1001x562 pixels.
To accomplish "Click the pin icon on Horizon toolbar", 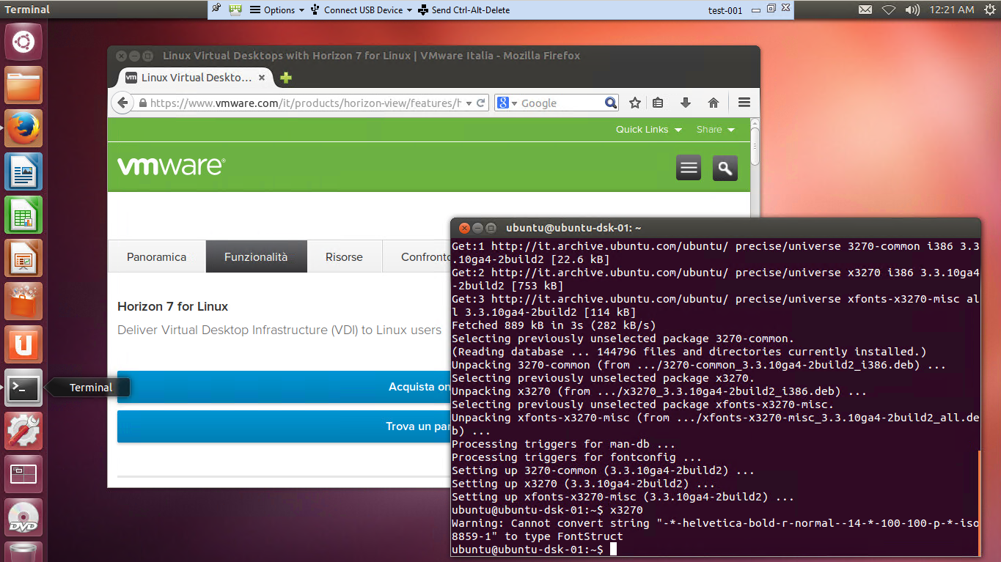I will (216, 10).
